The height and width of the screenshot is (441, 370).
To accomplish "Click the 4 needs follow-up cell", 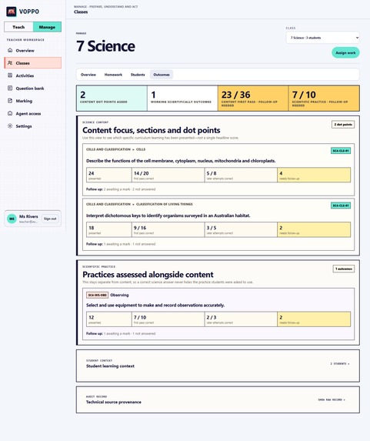I will click(314, 175).
